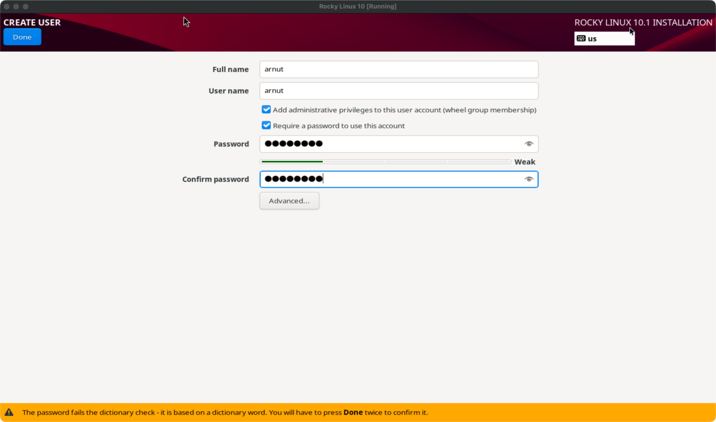Open the us keyboard layout selector

click(x=604, y=39)
